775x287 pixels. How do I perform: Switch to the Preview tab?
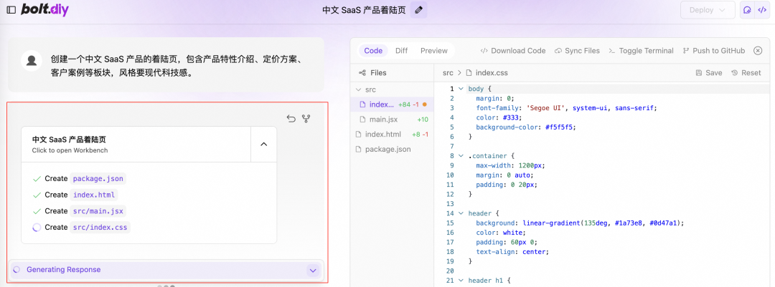click(433, 51)
